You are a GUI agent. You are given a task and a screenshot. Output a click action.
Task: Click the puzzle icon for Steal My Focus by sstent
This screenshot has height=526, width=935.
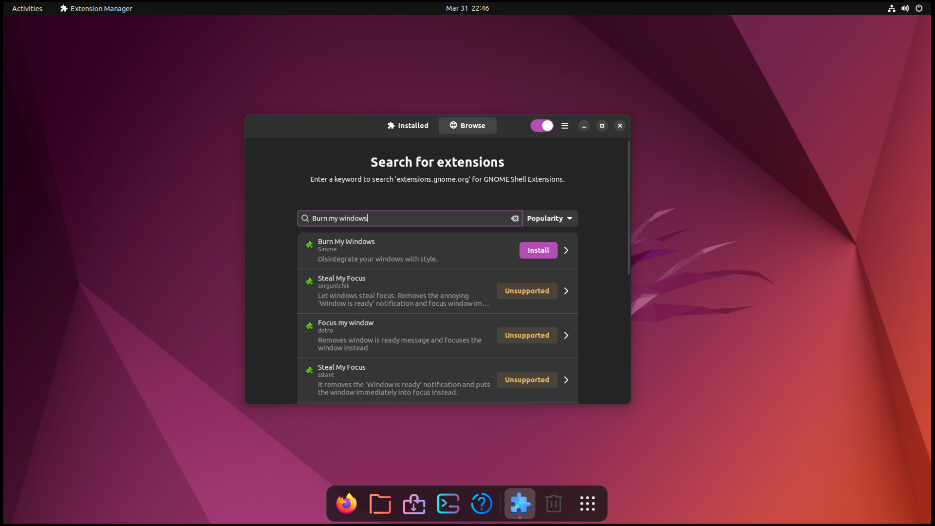pyautogui.click(x=309, y=370)
